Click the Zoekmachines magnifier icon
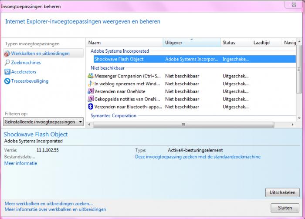The width and height of the screenshot is (305, 219). 7,63
